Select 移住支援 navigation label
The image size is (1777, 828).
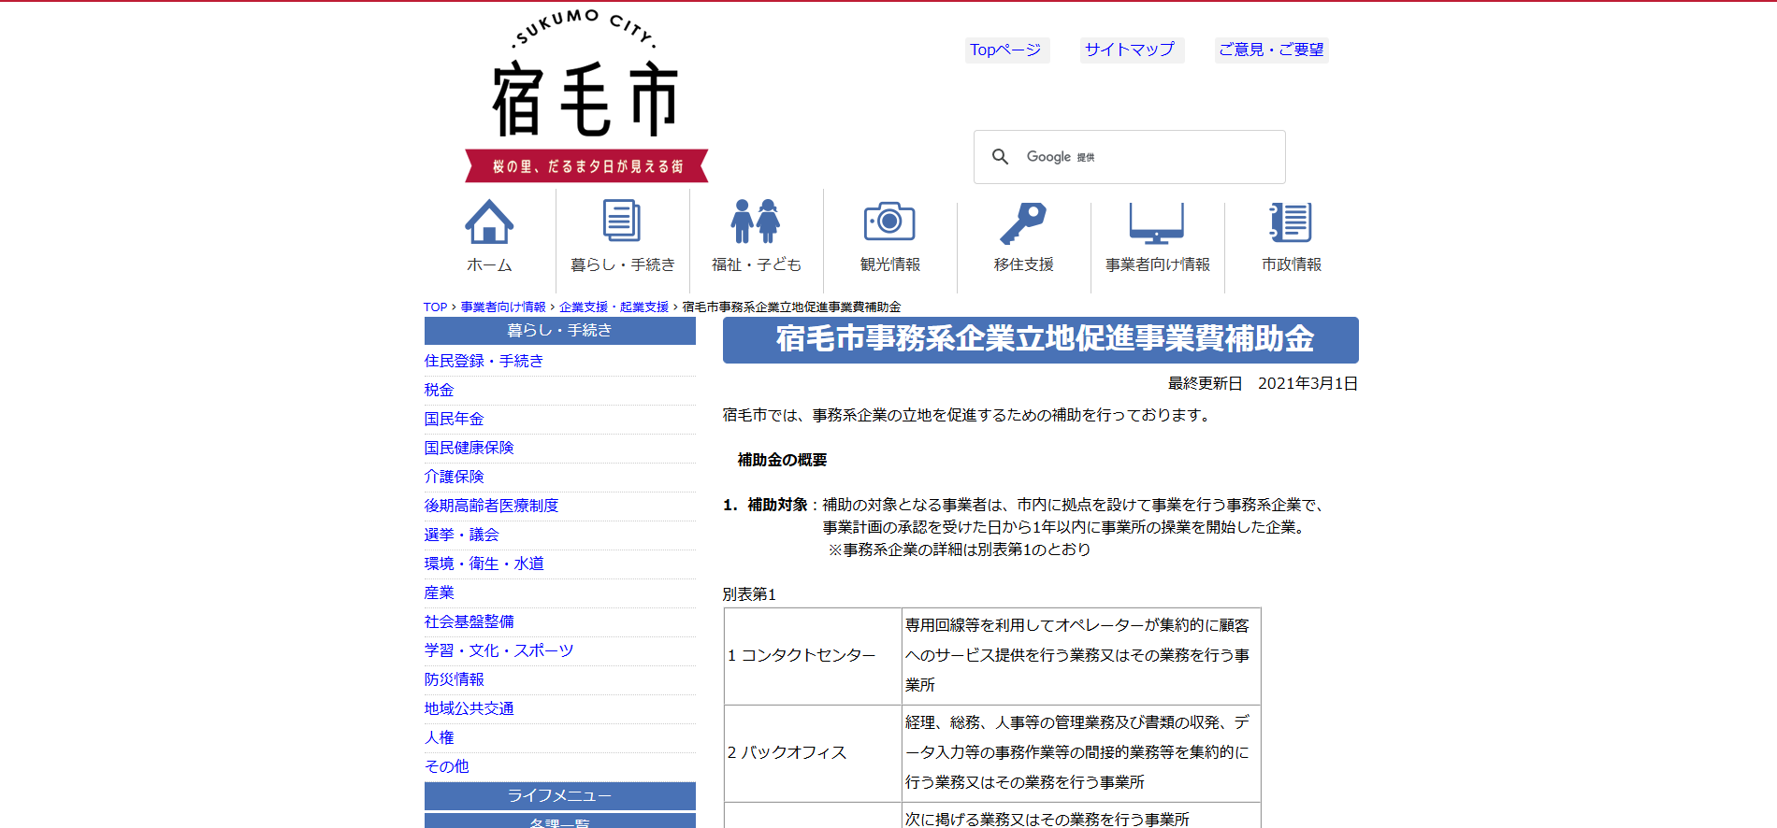[x=1023, y=264]
